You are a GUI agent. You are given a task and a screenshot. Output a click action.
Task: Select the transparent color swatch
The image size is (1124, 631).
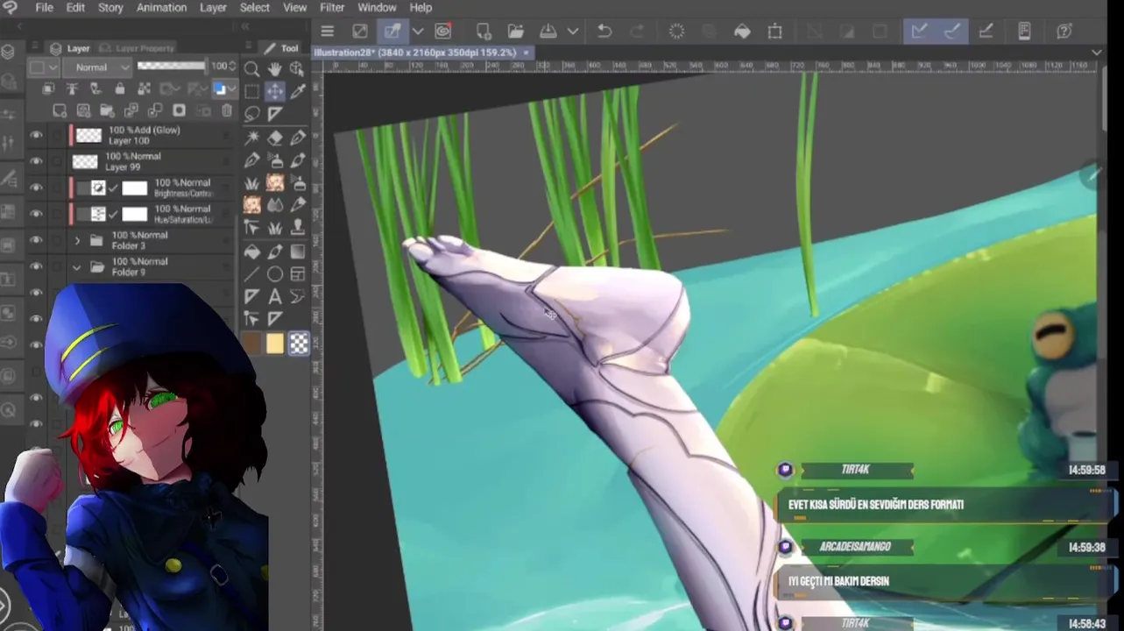tap(299, 344)
